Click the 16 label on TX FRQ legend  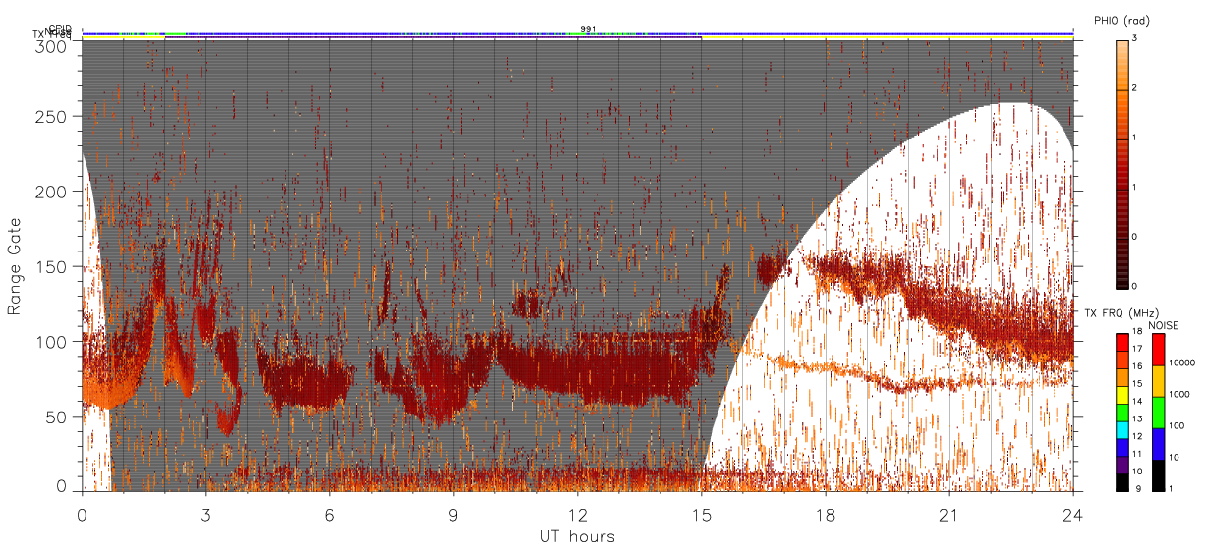click(x=1137, y=365)
